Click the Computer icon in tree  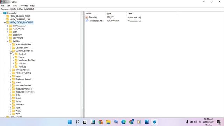5,13
